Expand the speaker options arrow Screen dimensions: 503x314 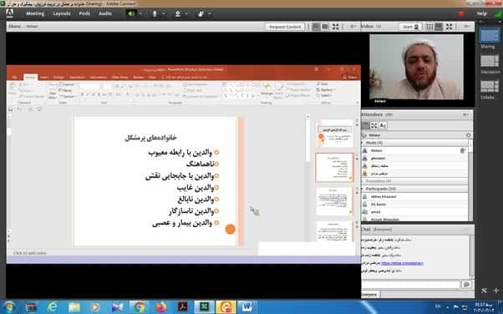pos(140,14)
